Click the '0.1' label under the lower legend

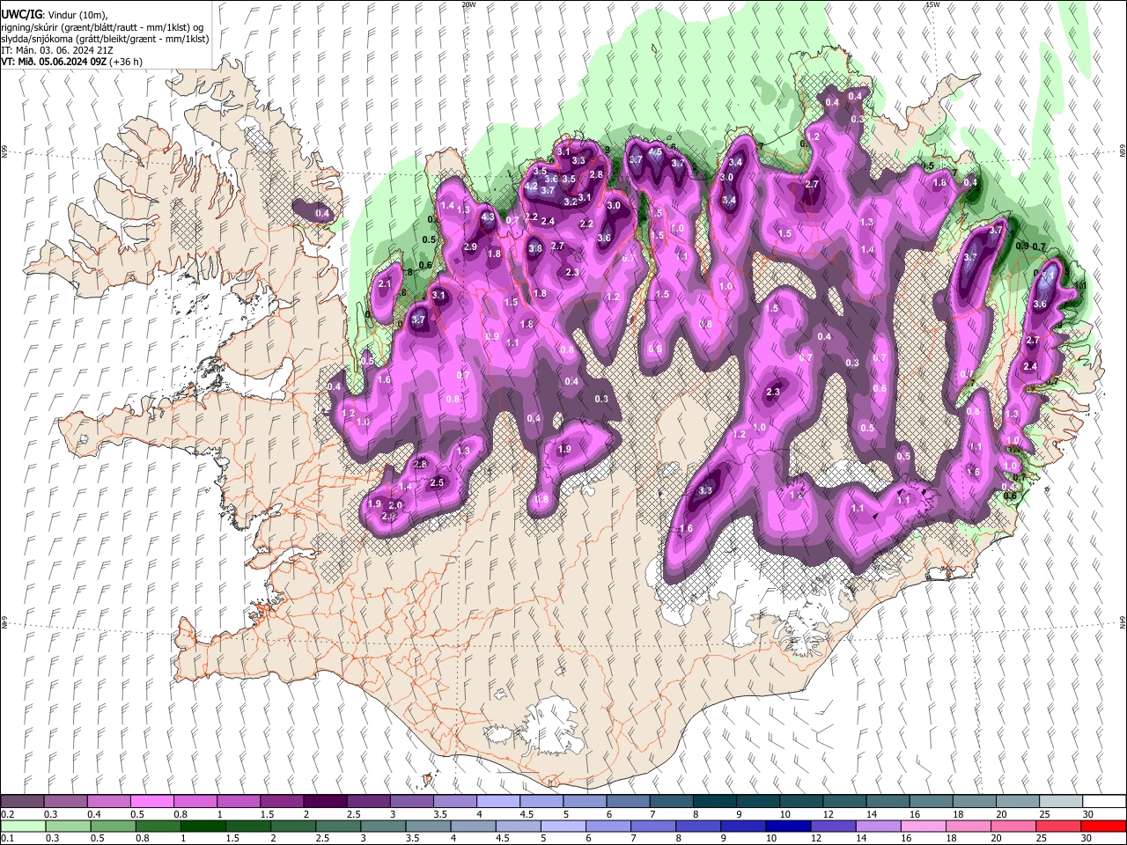[6, 839]
